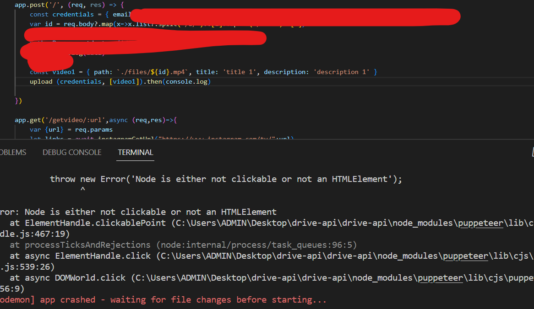Screen dimensions: 534x309
Task: Open the partially visible PROBLEMS tab
Action: (x=13, y=152)
